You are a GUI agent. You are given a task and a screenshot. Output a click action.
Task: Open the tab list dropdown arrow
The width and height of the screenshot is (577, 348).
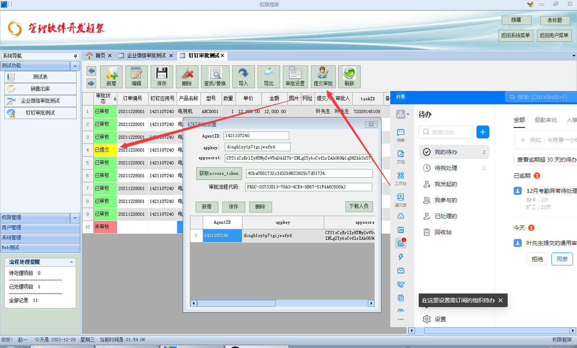573,56
